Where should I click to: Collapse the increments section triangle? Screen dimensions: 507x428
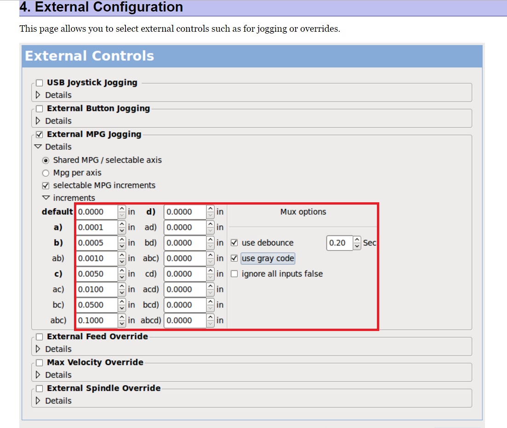pos(46,198)
